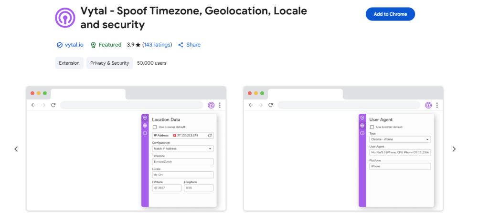
Task: Click the Longitude field showing 8.55
Action: coord(199,188)
